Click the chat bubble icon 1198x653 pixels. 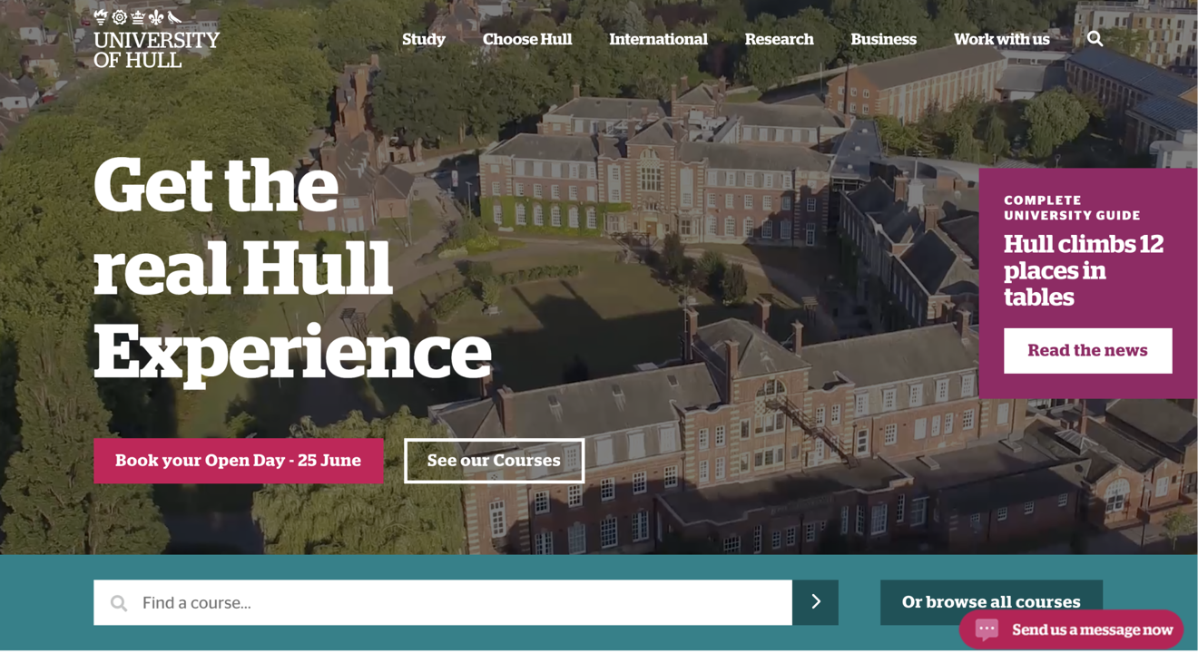[x=987, y=629]
